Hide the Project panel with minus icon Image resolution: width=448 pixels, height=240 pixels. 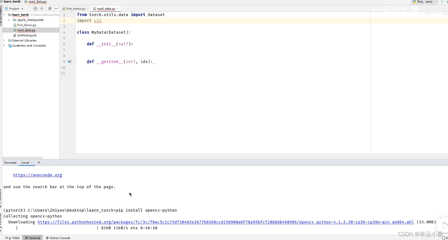pos(56,9)
